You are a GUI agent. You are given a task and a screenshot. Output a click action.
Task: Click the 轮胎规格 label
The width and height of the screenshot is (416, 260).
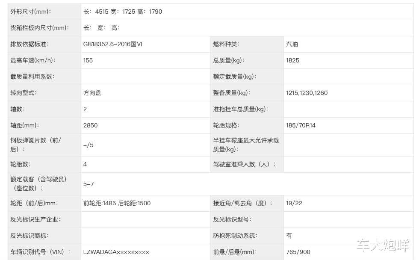pos(226,125)
